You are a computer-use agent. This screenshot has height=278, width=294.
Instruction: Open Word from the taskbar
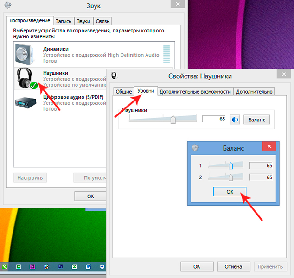88,267
